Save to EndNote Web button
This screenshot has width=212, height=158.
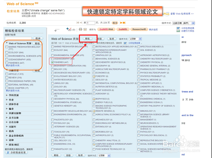click(106, 29)
